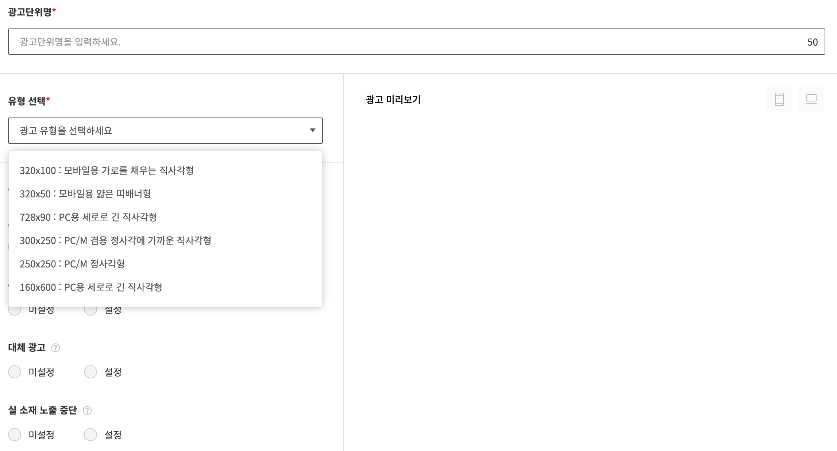Pick the 728x90 PC용 option
837x451 pixels.
pyautogui.click(x=88, y=217)
